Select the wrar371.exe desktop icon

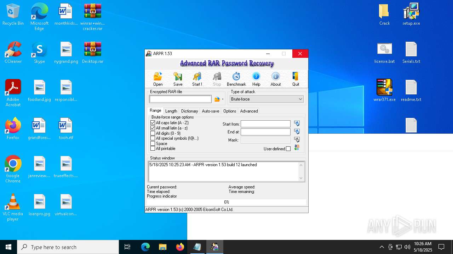point(384,91)
